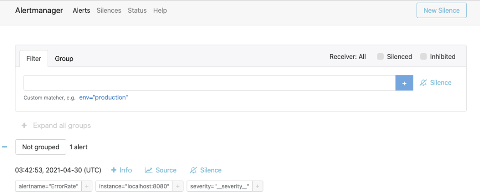
Task: Click the Alertmanager brand title
Action: 39,11
